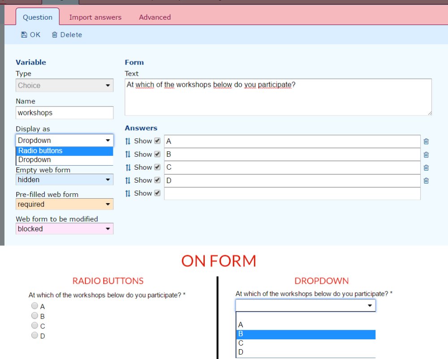
Task: Delete answer A using its trash icon
Action: 426,141
